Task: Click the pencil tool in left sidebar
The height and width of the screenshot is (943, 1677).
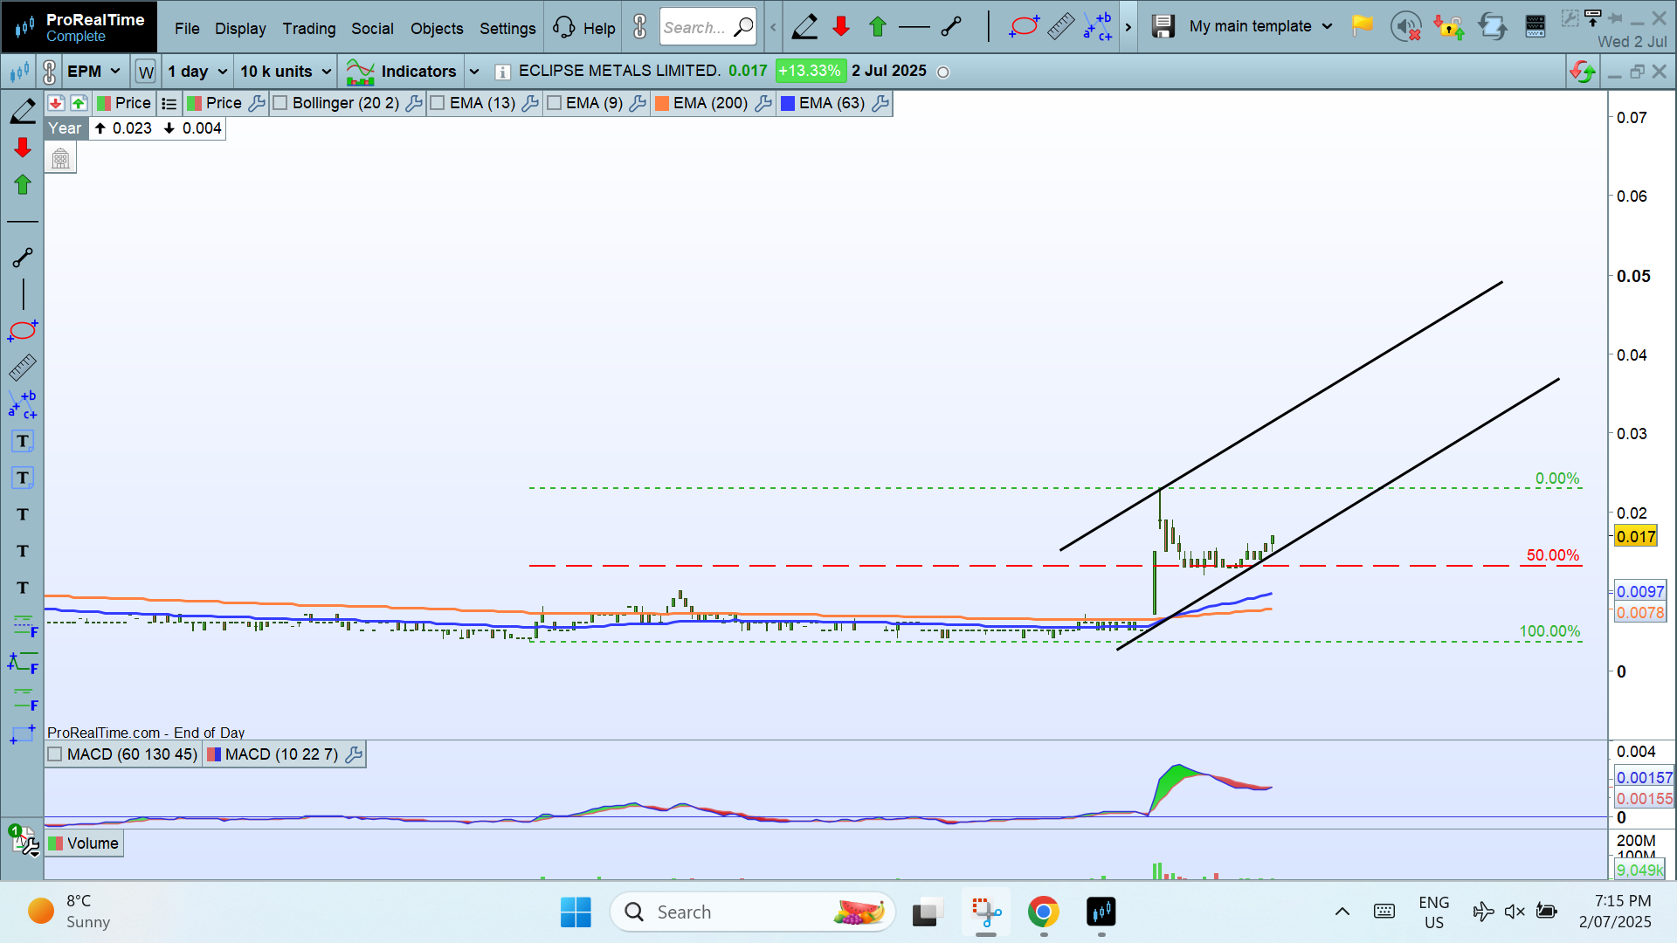Action: [x=23, y=111]
